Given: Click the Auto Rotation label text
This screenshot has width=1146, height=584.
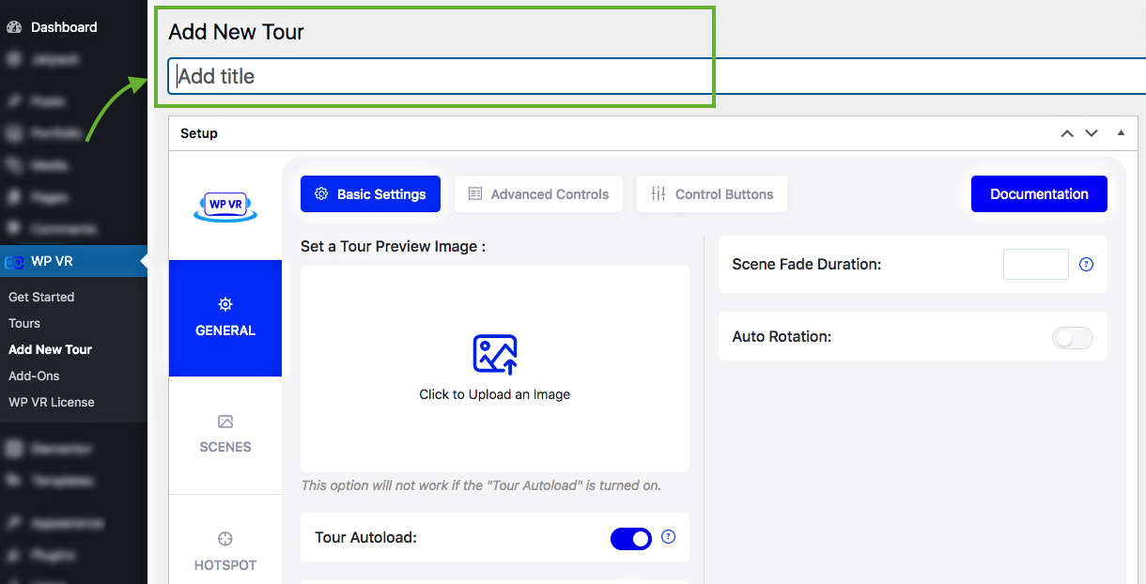Looking at the screenshot, I should click(782, 337).
